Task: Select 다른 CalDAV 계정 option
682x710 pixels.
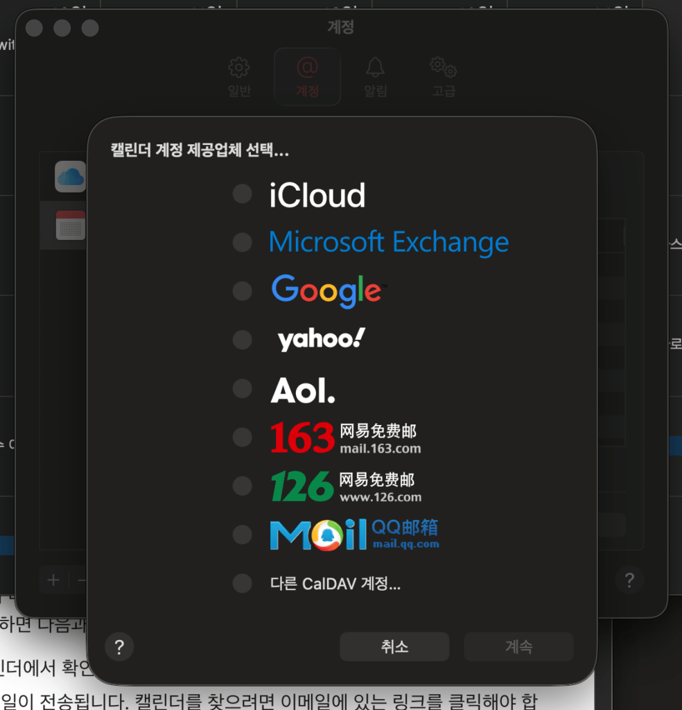Action: pyautogui.click(x=242, y=583)
